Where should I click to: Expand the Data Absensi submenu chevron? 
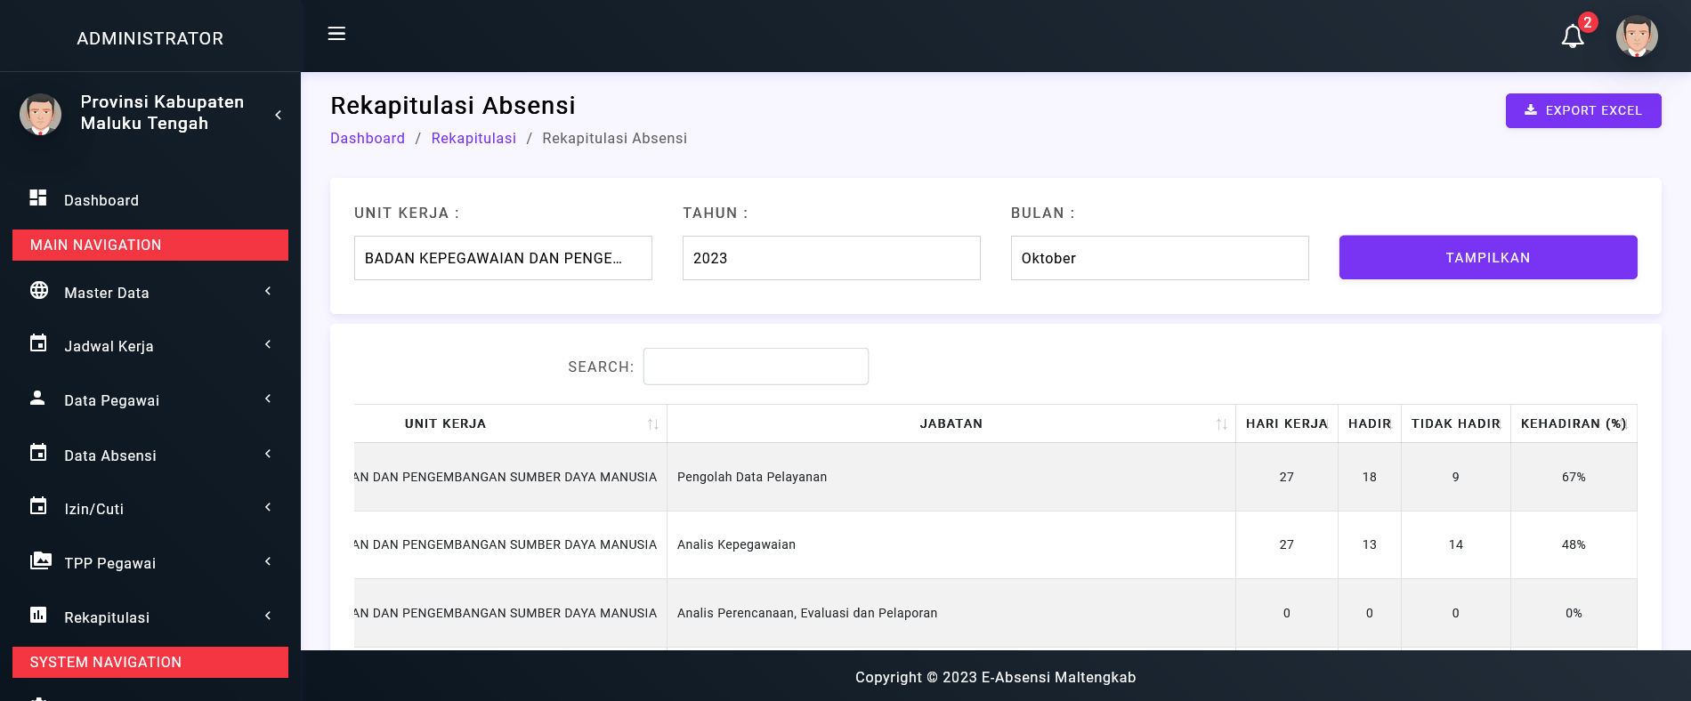tap(268, 454)
